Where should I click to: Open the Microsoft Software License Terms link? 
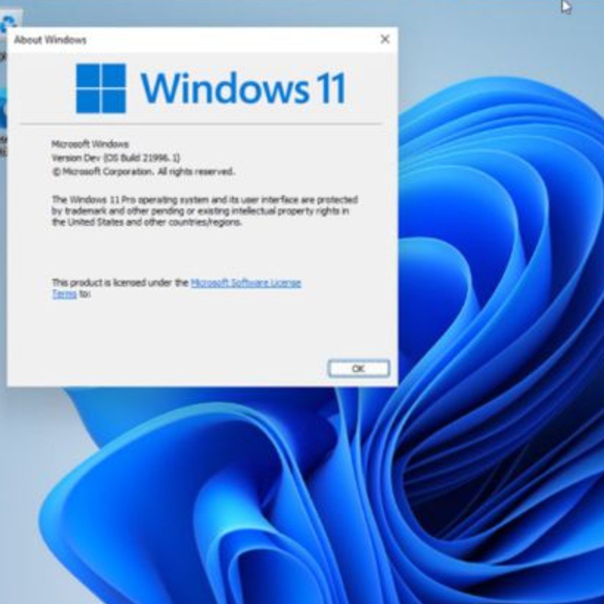point(246,283)
